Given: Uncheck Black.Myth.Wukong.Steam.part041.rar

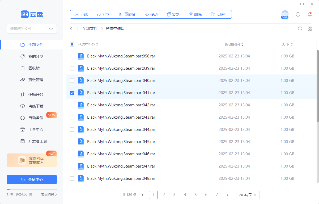Looking at the screenshot, I should point(72,93).
